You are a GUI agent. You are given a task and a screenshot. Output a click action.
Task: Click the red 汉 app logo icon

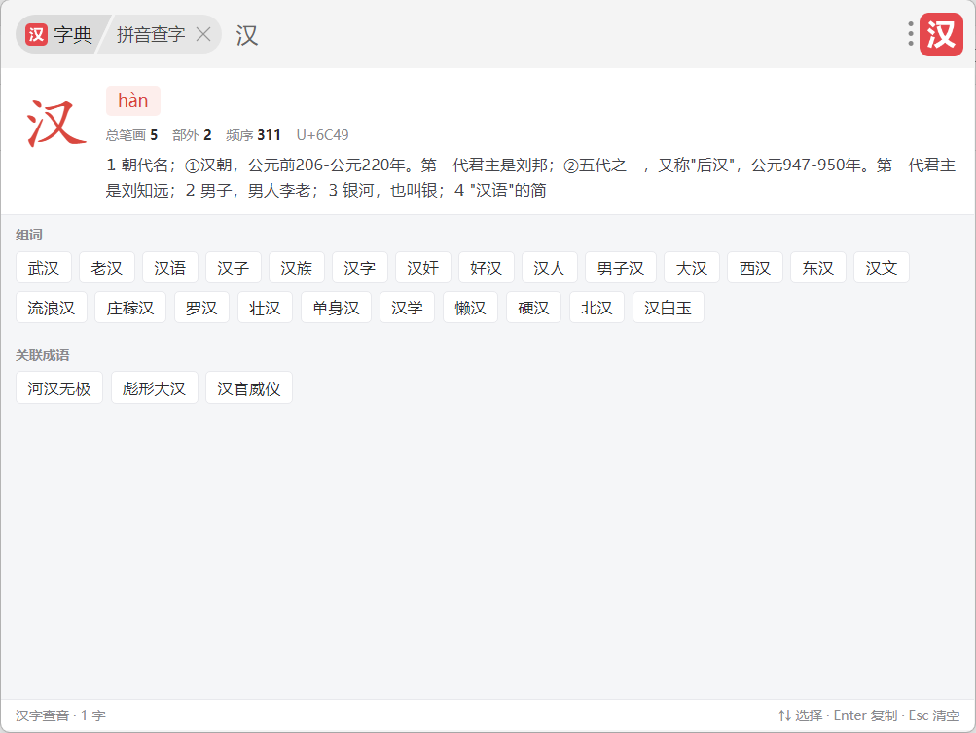941,34
